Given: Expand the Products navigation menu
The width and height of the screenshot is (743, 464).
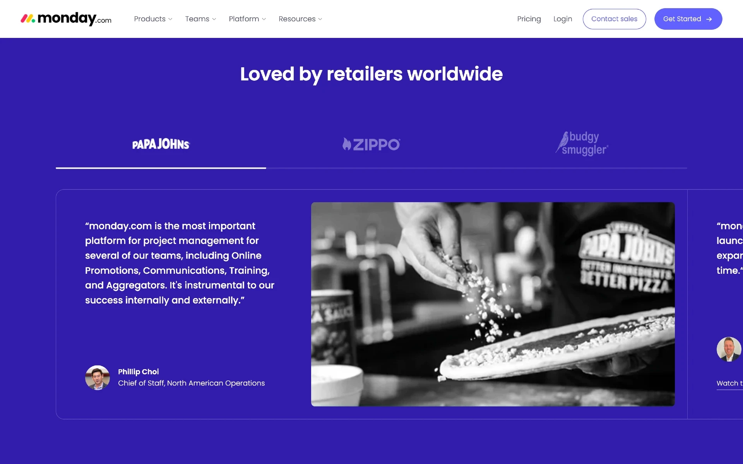Looking at the screenshot, I should 153,19.
